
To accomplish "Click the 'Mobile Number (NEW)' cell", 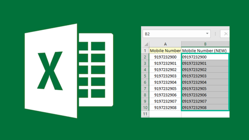I will point(205,51).
